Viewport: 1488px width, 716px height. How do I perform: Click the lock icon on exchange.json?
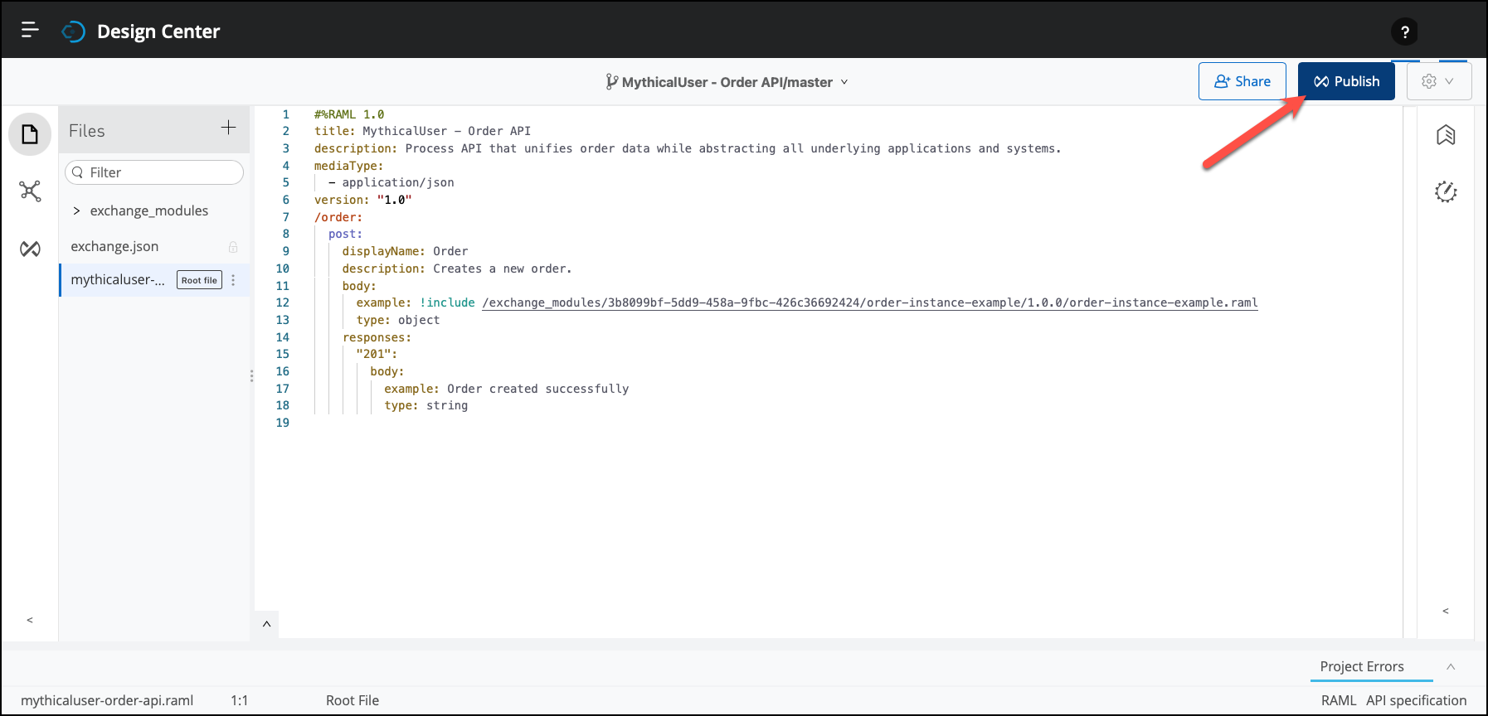click(233, 247)
